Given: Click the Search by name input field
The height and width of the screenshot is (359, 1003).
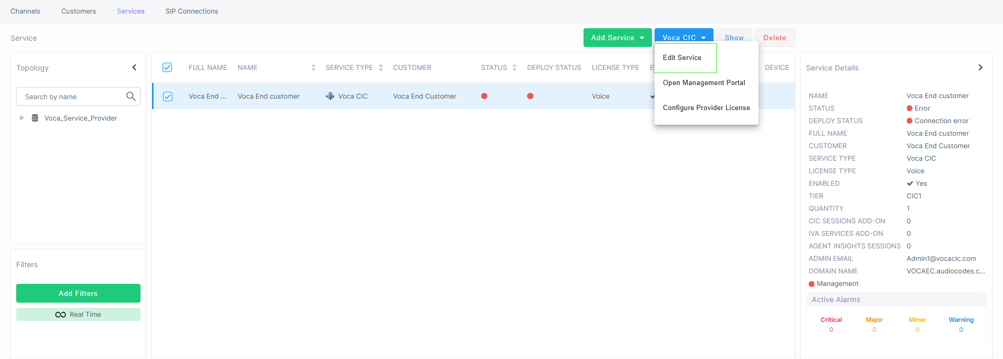Looking at the screenshot, I should (x=72, y=97).
